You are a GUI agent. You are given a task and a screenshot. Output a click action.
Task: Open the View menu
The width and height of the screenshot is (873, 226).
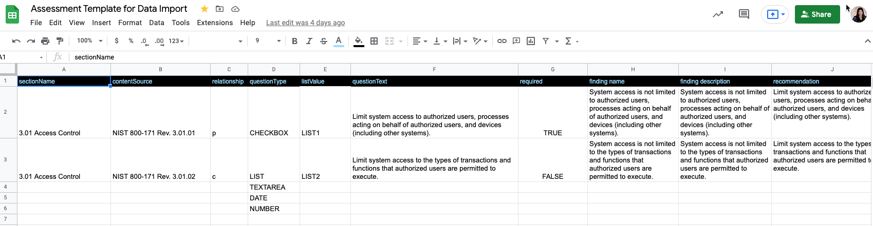[x=77, y=23]
